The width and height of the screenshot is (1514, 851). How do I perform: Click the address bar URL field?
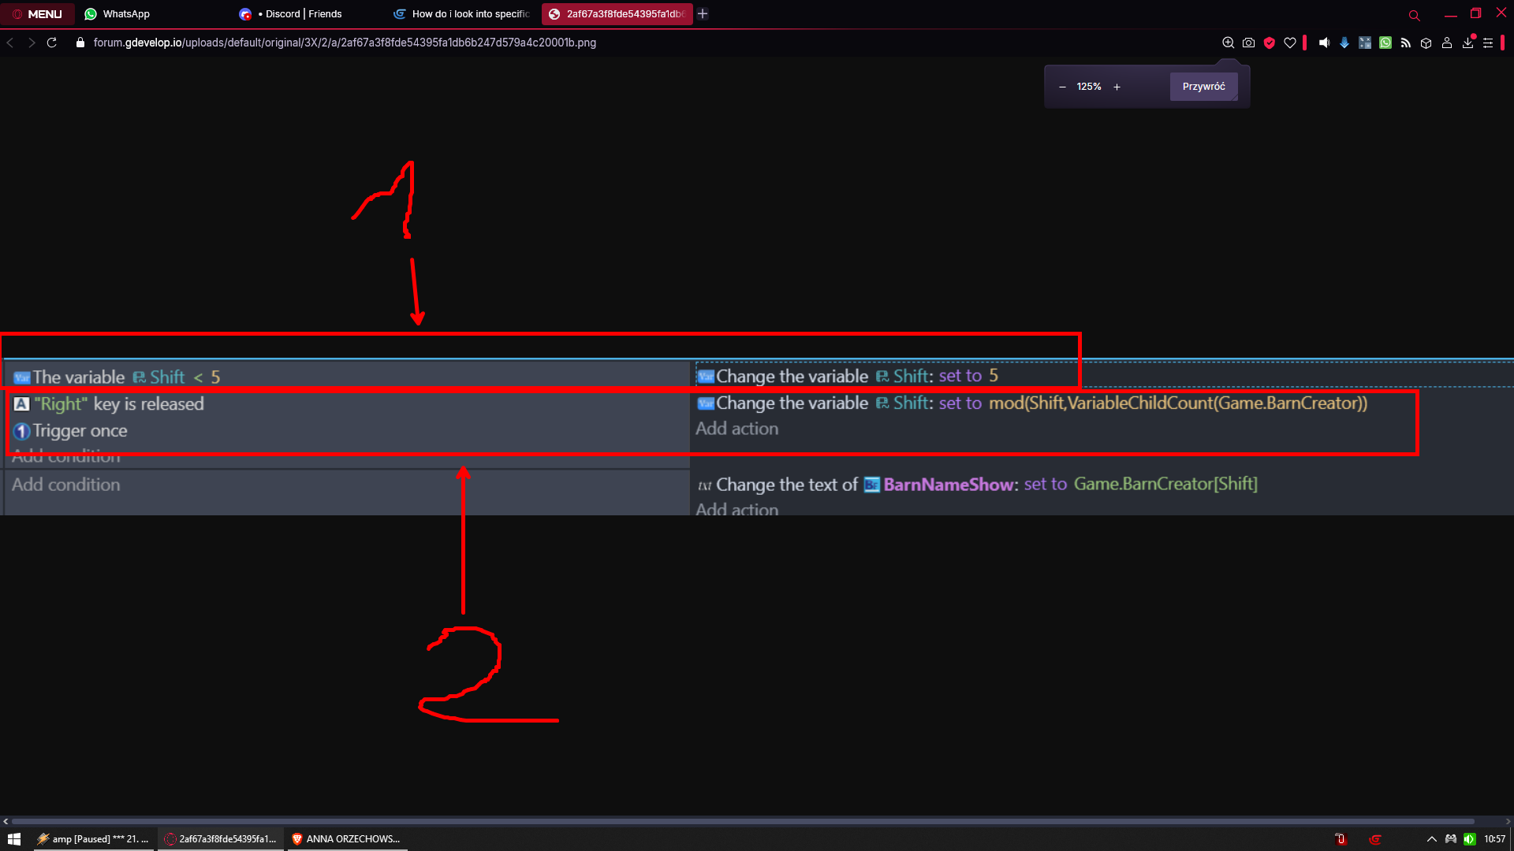[x=344, y=43]
